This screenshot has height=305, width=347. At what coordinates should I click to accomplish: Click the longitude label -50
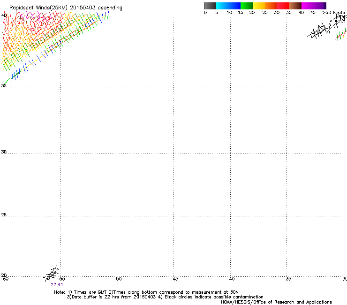(117, 279)
